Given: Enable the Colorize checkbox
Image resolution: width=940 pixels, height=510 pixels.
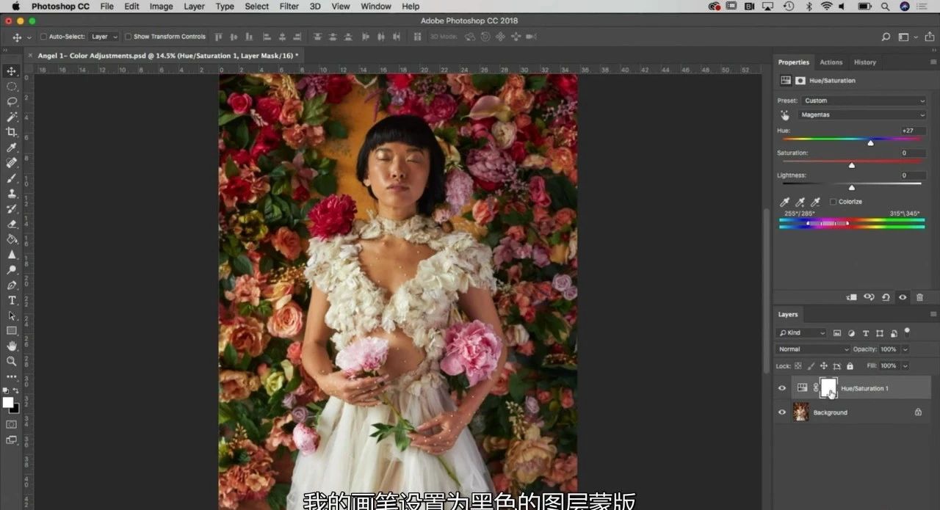Looking at the screenshot, I should click(834, 202).
